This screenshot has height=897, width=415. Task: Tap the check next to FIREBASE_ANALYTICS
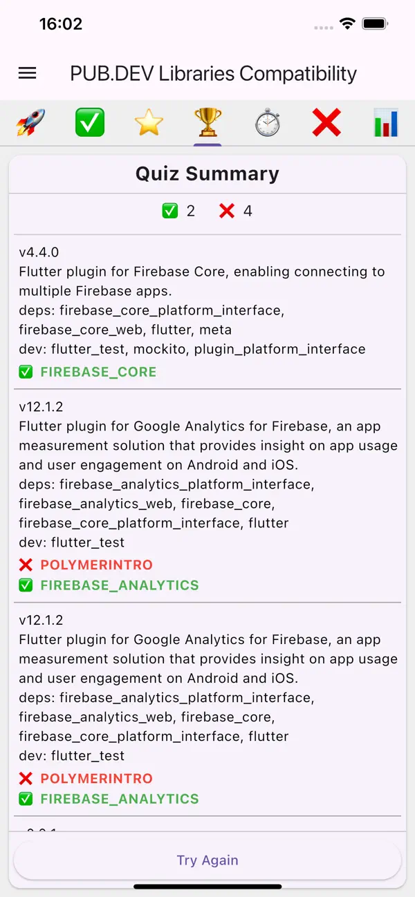click(26, 585)
